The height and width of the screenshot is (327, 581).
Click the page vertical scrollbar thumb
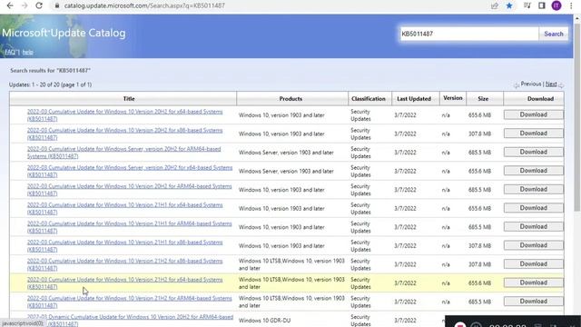577,117
